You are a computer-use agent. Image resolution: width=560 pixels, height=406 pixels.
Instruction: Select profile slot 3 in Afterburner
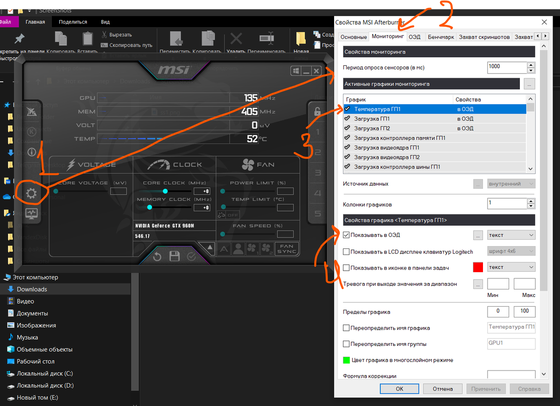[318, 173]
